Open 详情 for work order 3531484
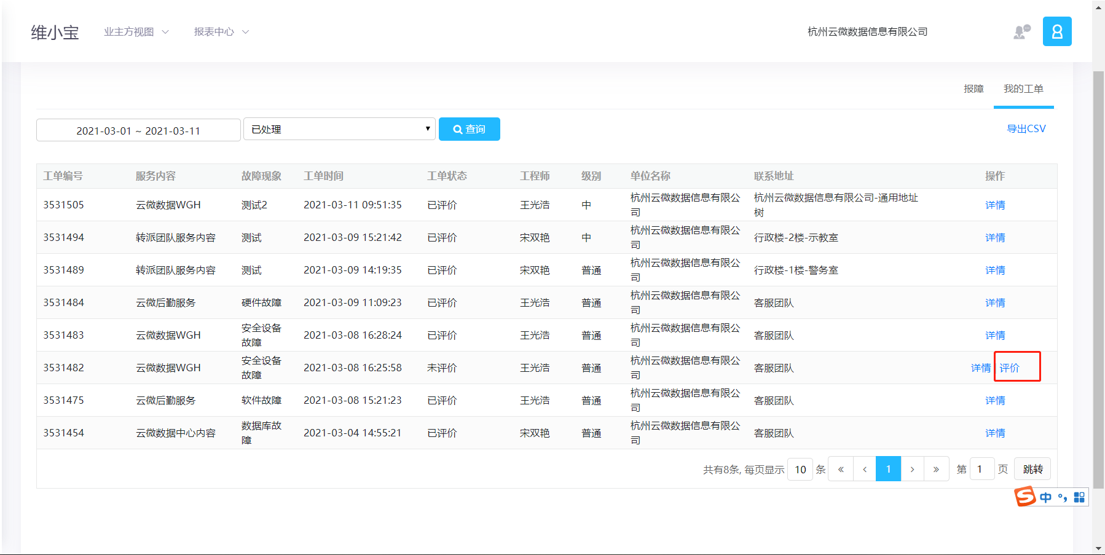This screenshot has height=555, width=1105. tap(995, 302)
